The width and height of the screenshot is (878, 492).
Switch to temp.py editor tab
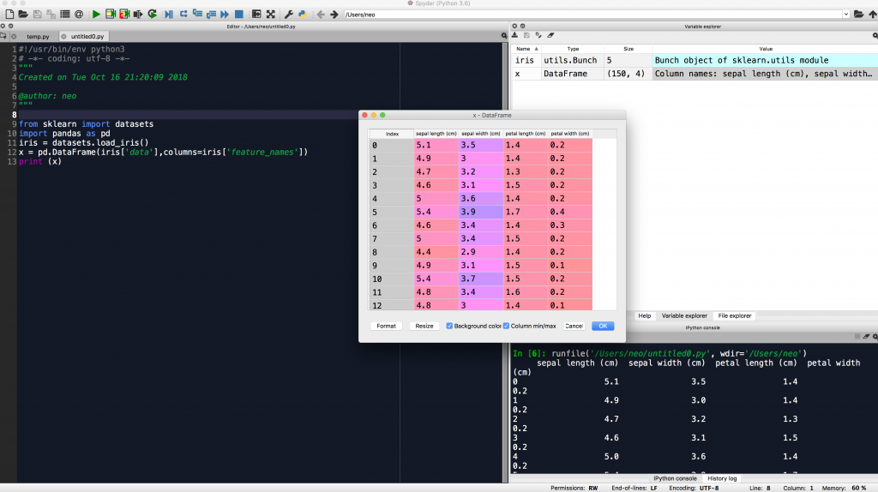pos(38,36)
